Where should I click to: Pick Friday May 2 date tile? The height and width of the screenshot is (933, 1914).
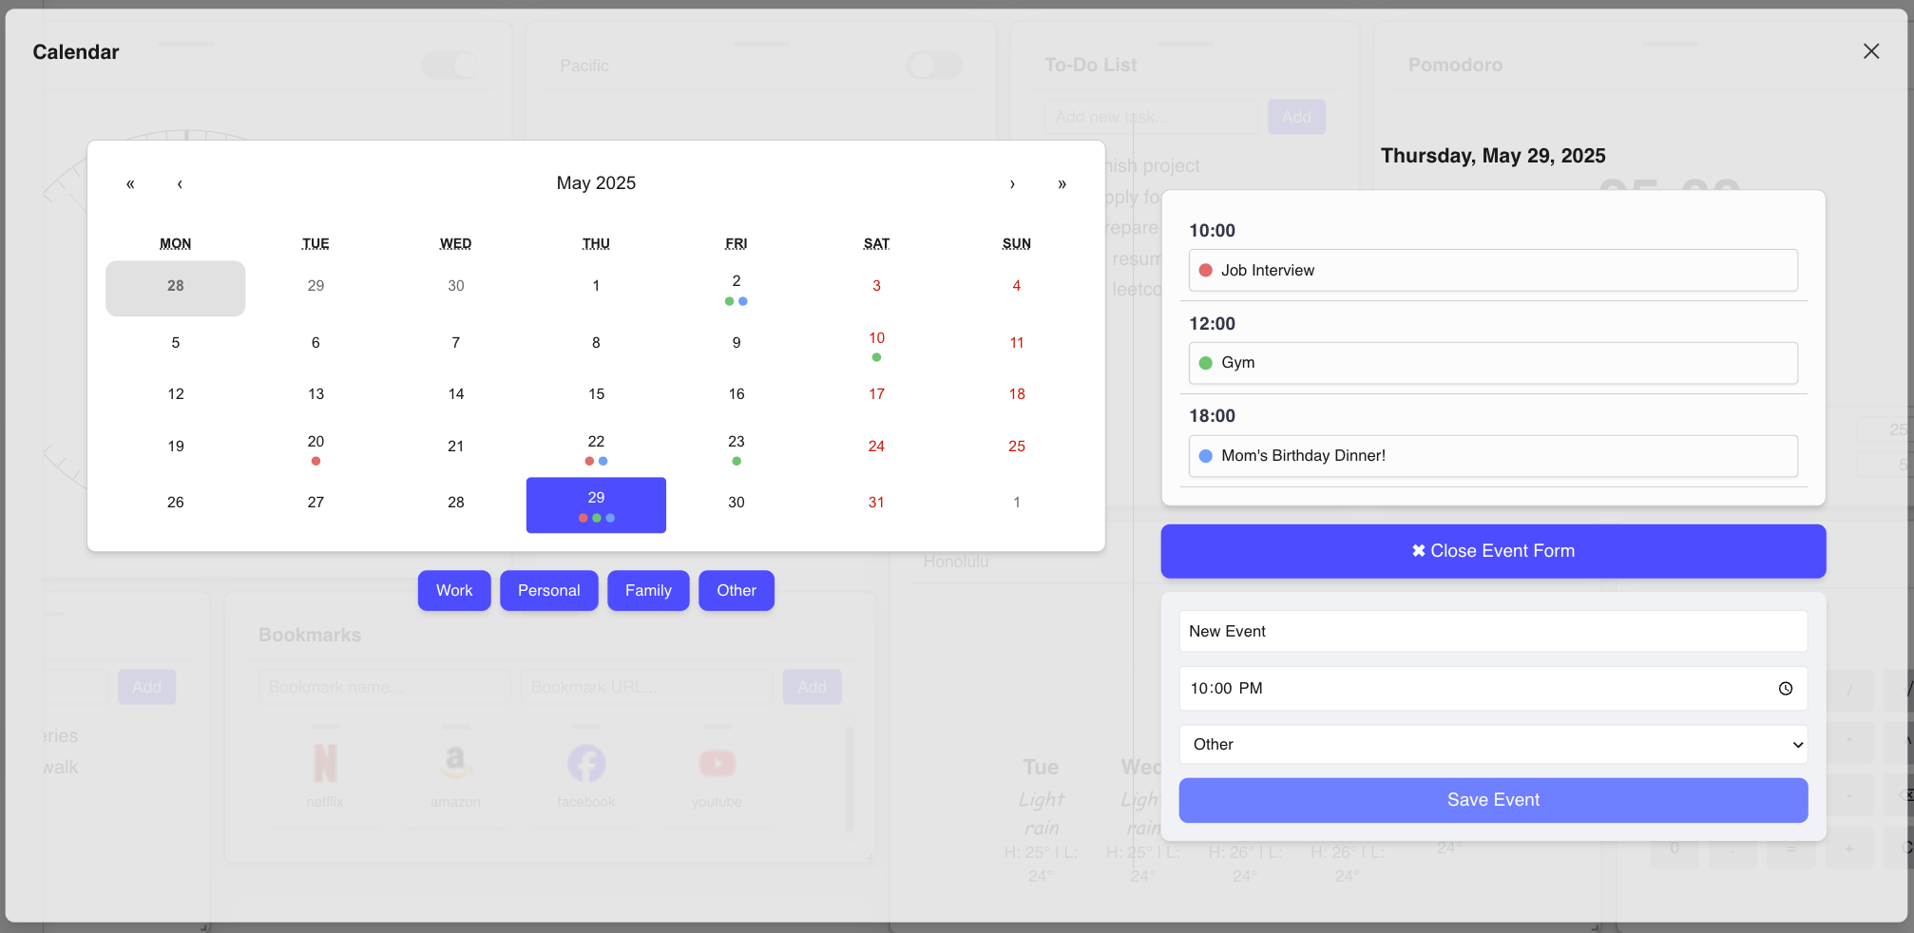point(736,287)
